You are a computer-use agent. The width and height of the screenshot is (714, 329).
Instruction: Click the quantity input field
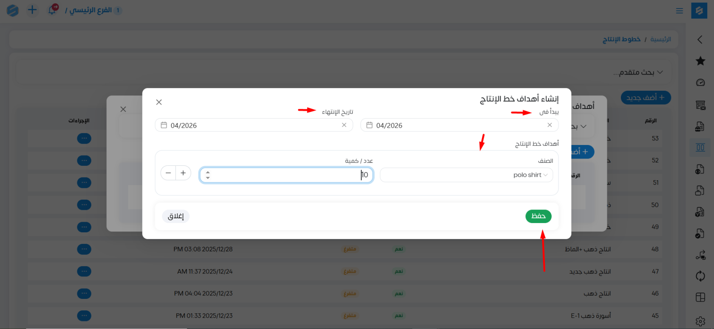[x=286, y=175]
